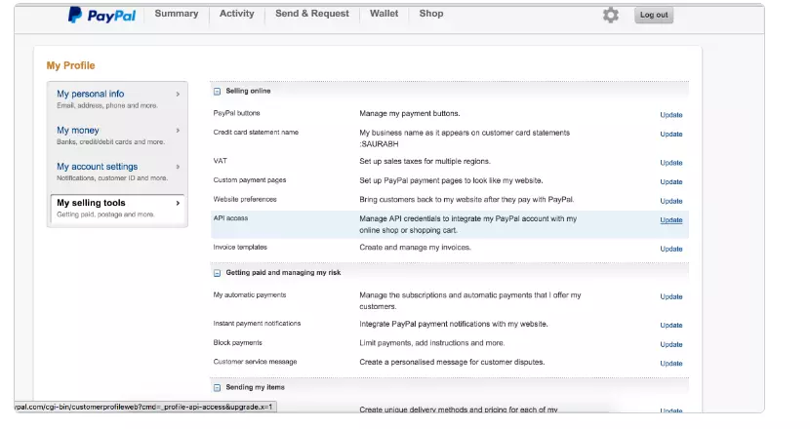
Task: Update API access credentials
Action: (x=671, y=220)
